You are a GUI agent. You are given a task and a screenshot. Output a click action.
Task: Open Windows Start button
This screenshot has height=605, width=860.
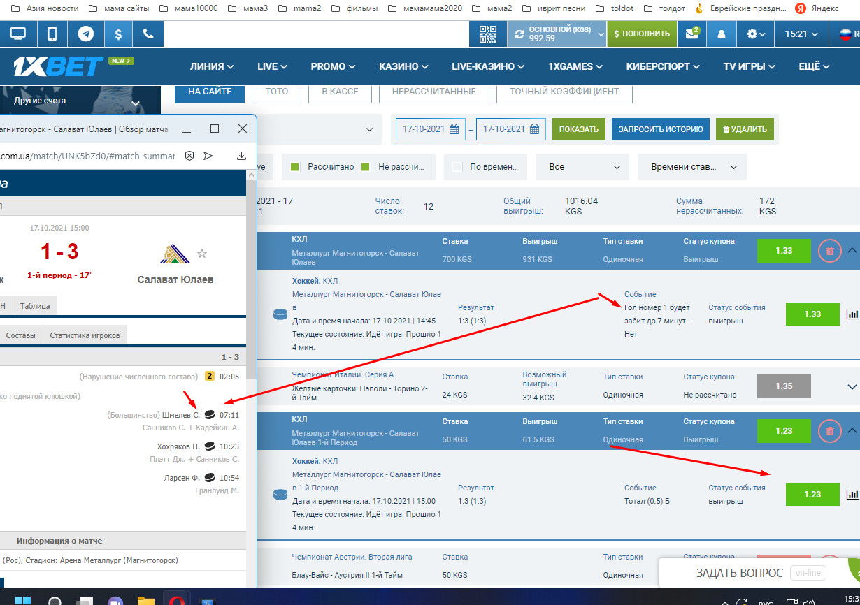click(23, 601)
